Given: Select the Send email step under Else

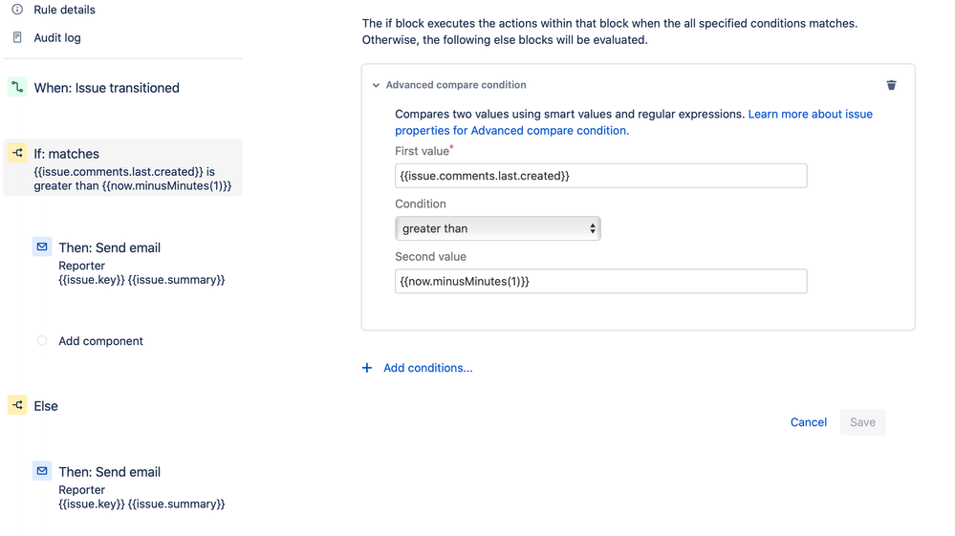Looking at the screenshot, I should click(109, 472).
